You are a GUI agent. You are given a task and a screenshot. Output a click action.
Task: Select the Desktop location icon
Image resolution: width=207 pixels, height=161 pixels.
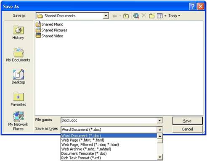(x=19, y=77)
